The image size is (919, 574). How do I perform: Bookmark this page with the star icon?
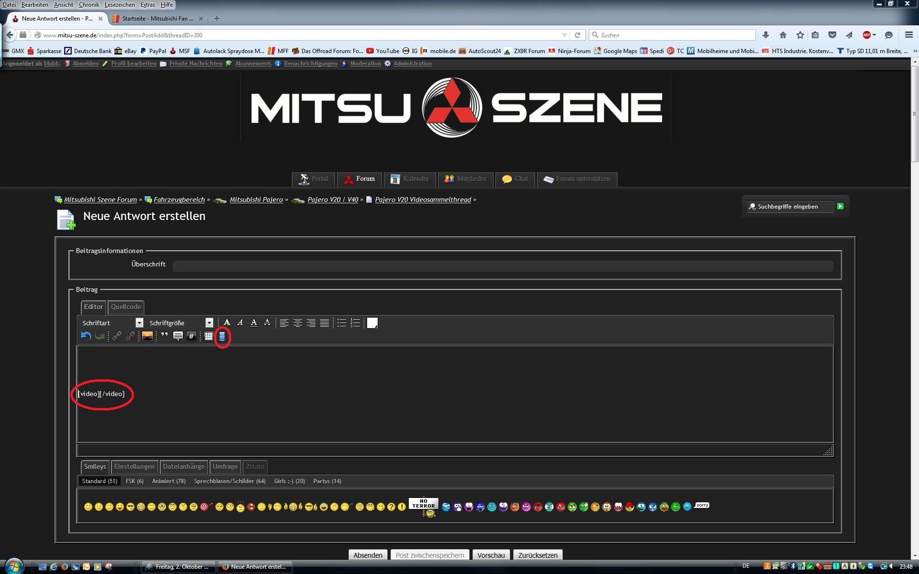pyautogui.click(x=800, y=35)
